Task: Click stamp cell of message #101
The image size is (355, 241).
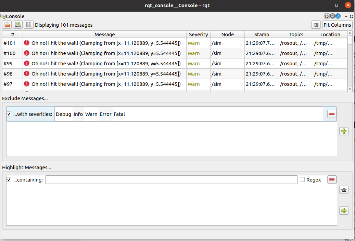Action: [x=262, y=43]
